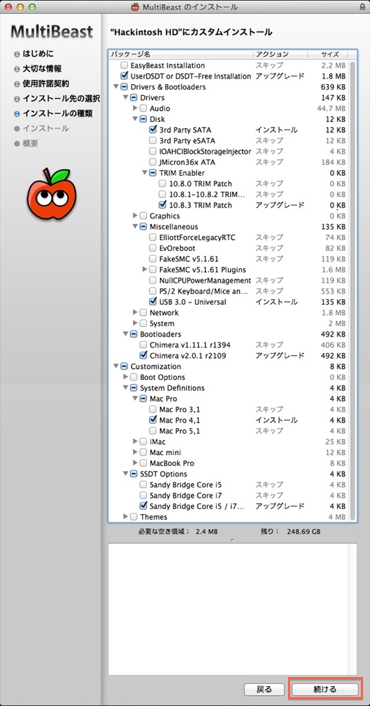The image size is (370, 706).
Task: Select the インストール先の選択 step
Action: point(61,99)
